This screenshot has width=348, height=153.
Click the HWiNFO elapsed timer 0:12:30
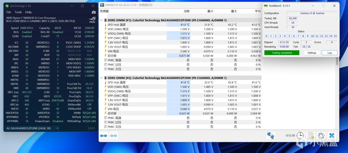pyautogui.click(x=290, y=135)
